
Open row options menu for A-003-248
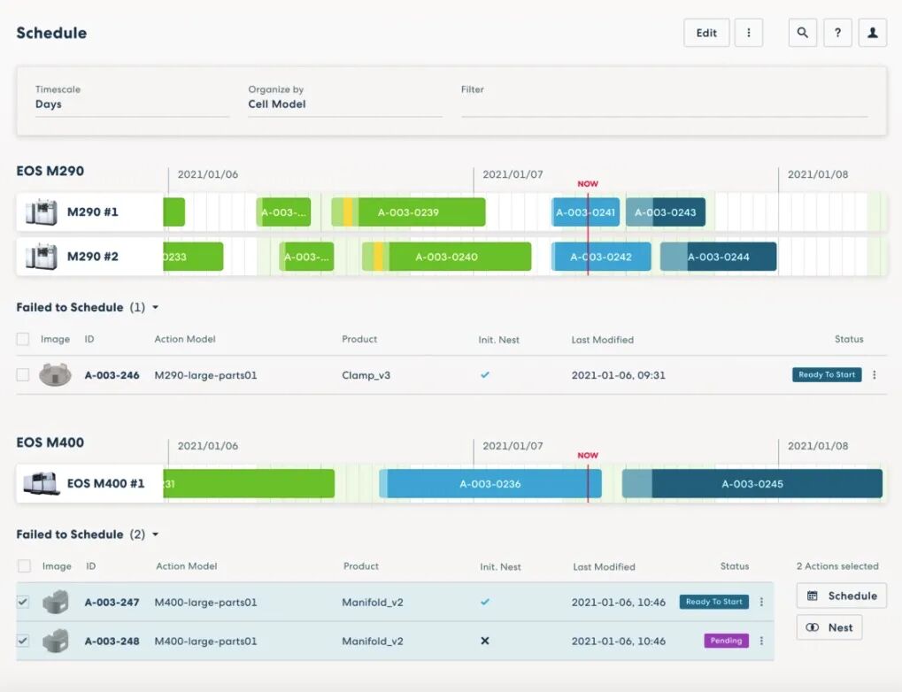point(761,641)
